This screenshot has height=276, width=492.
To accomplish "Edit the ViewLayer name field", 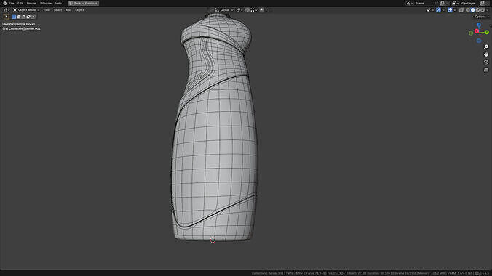I will coord(469,3).
